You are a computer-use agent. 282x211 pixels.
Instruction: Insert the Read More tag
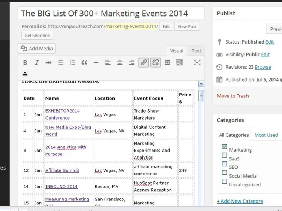point(167,63)
